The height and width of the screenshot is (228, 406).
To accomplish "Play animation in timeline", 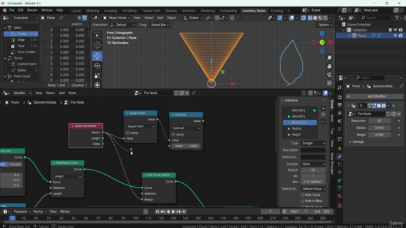I will click(x=173, y=212).
